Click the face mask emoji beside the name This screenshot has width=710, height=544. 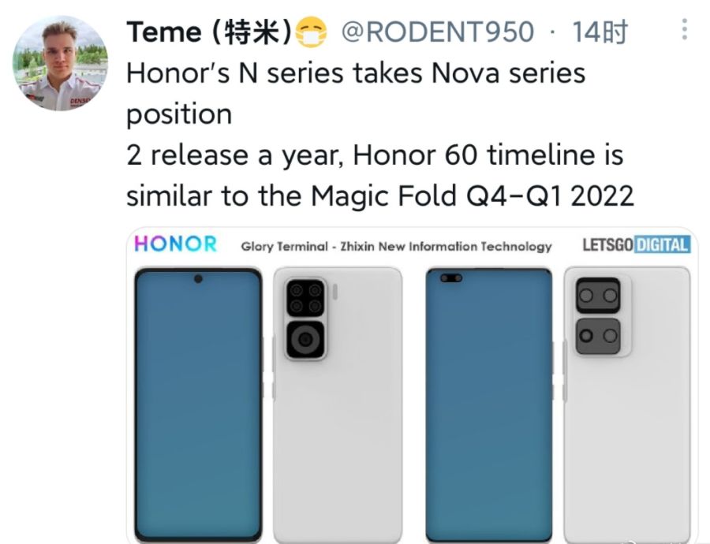pyautogui.click(x=311, y=32)
